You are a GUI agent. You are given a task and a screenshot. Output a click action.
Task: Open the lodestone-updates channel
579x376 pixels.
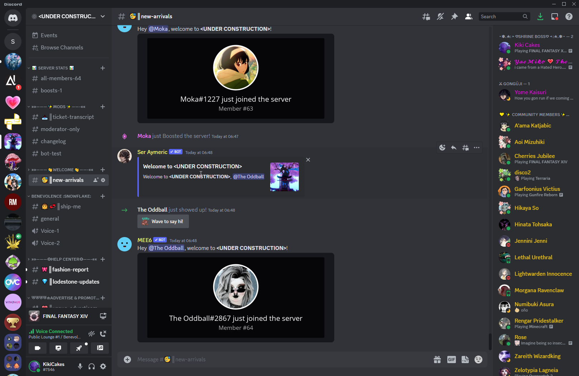(68, 282)
